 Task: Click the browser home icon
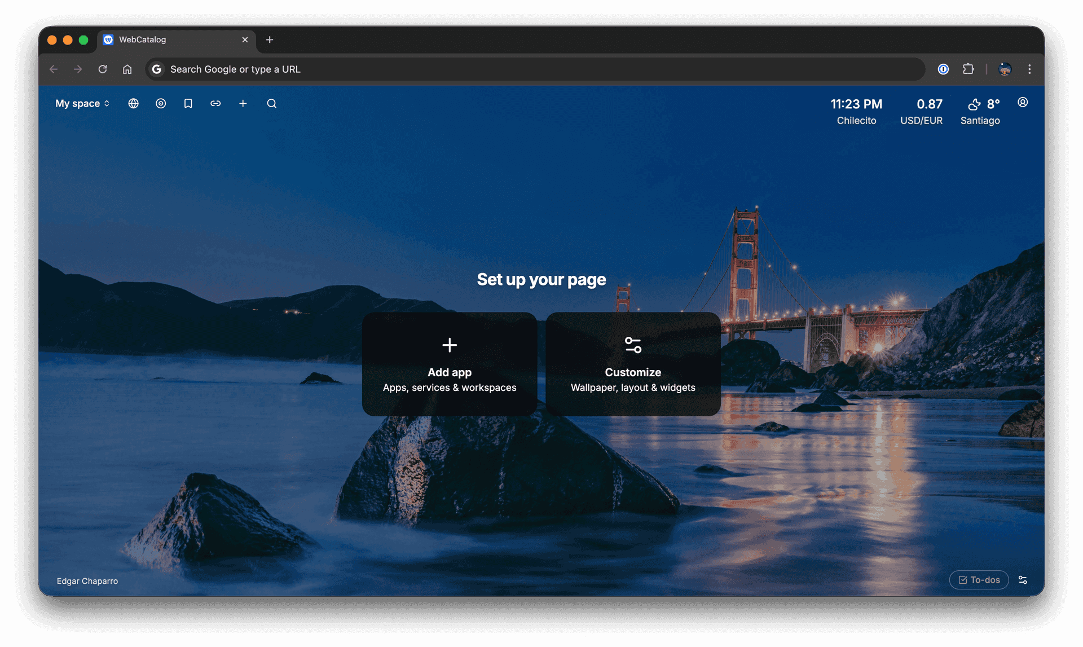coord(127,69)
